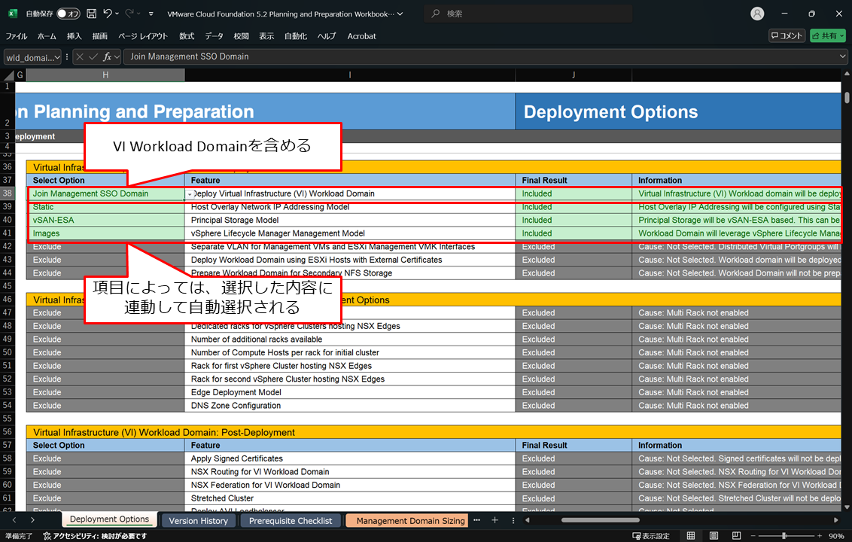Expand the workbook title dropdown chevron
Viewport: 852px width, 542px height.
400,14
